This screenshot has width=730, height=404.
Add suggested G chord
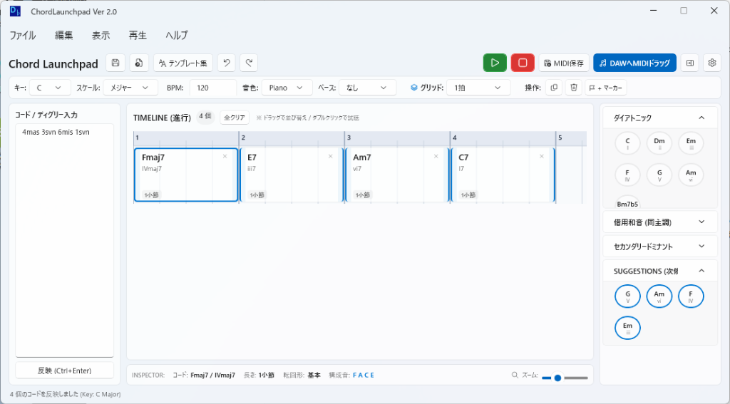pos(627,296)
